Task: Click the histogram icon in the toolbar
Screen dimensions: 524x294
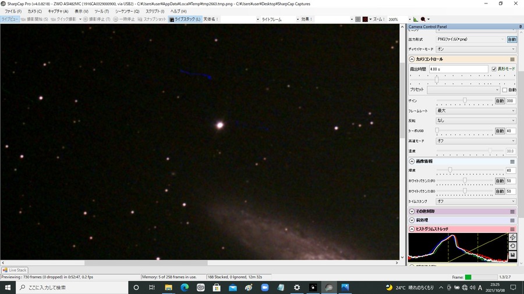Action: (x=415, y=19)
